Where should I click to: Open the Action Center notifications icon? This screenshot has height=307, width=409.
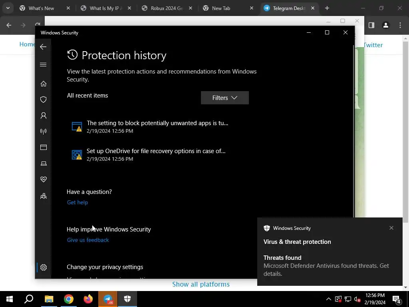click(x=397, y=299)
